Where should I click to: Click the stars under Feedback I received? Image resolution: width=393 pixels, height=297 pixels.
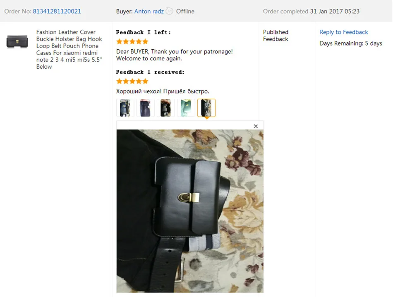(132, 81)
